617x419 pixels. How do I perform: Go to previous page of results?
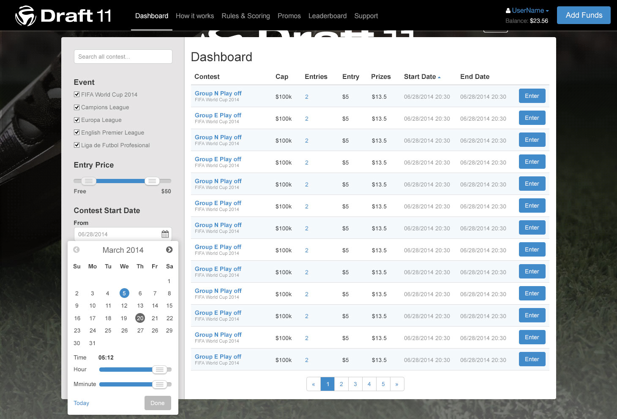click(x=314, y=384)
